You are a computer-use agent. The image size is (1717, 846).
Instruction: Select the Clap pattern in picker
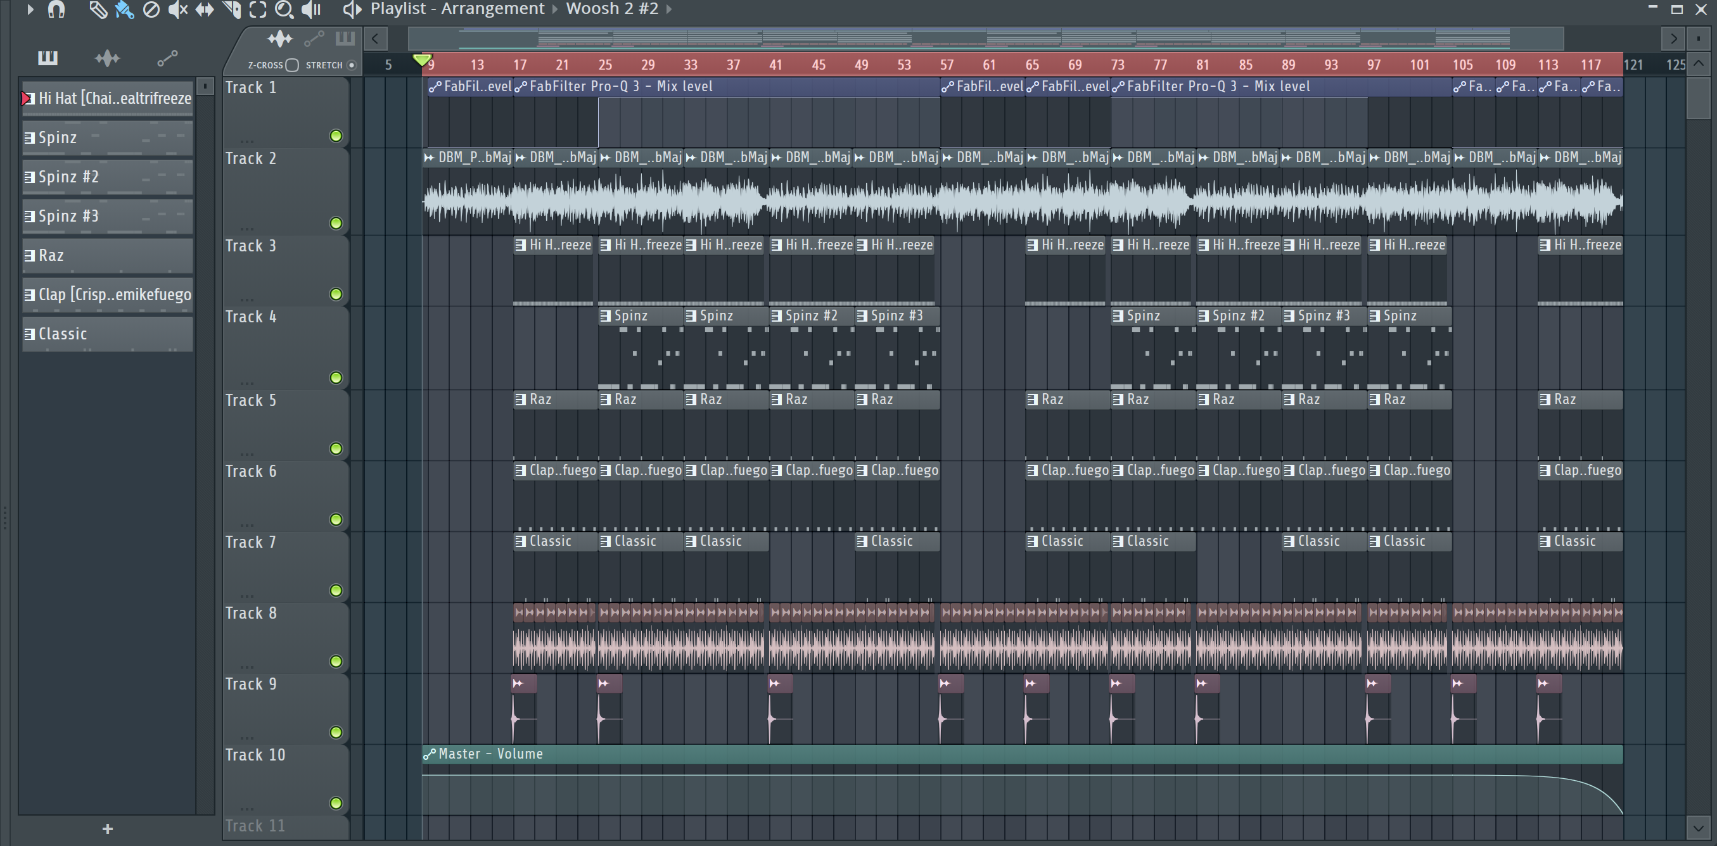click(108, 295)
